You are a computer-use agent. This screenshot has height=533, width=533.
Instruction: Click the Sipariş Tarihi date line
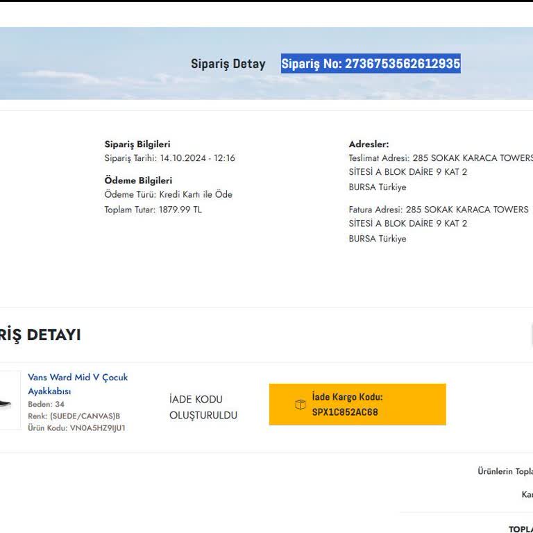pos(169,158)
